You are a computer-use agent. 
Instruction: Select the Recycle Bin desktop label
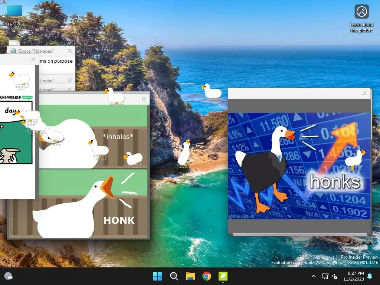pyautogui.click(x=361, y=243)
